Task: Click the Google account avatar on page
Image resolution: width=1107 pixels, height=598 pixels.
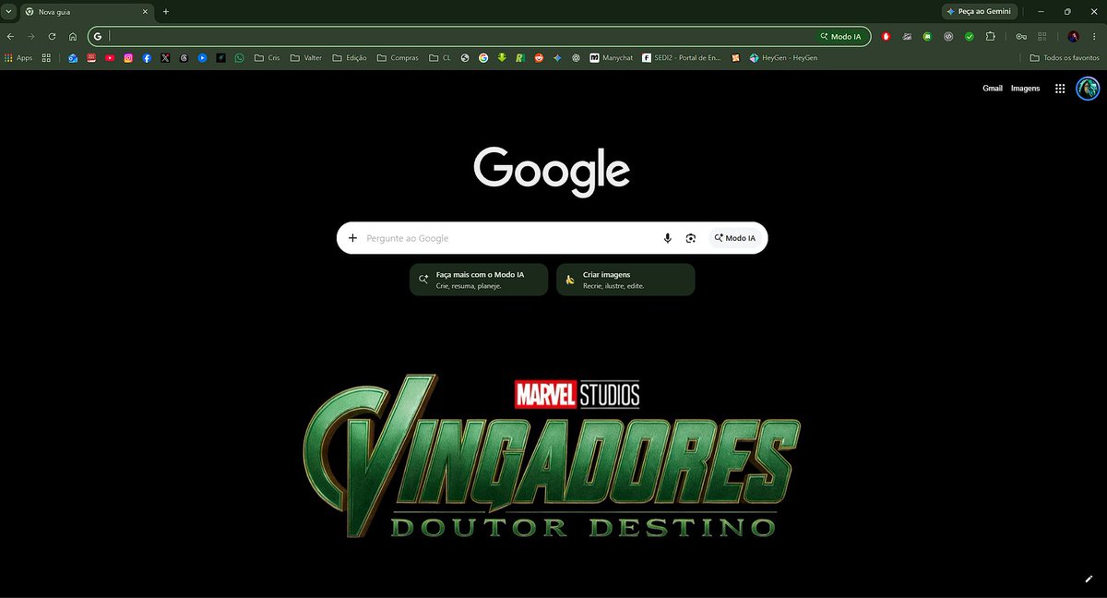Action: coord(1088,89)
